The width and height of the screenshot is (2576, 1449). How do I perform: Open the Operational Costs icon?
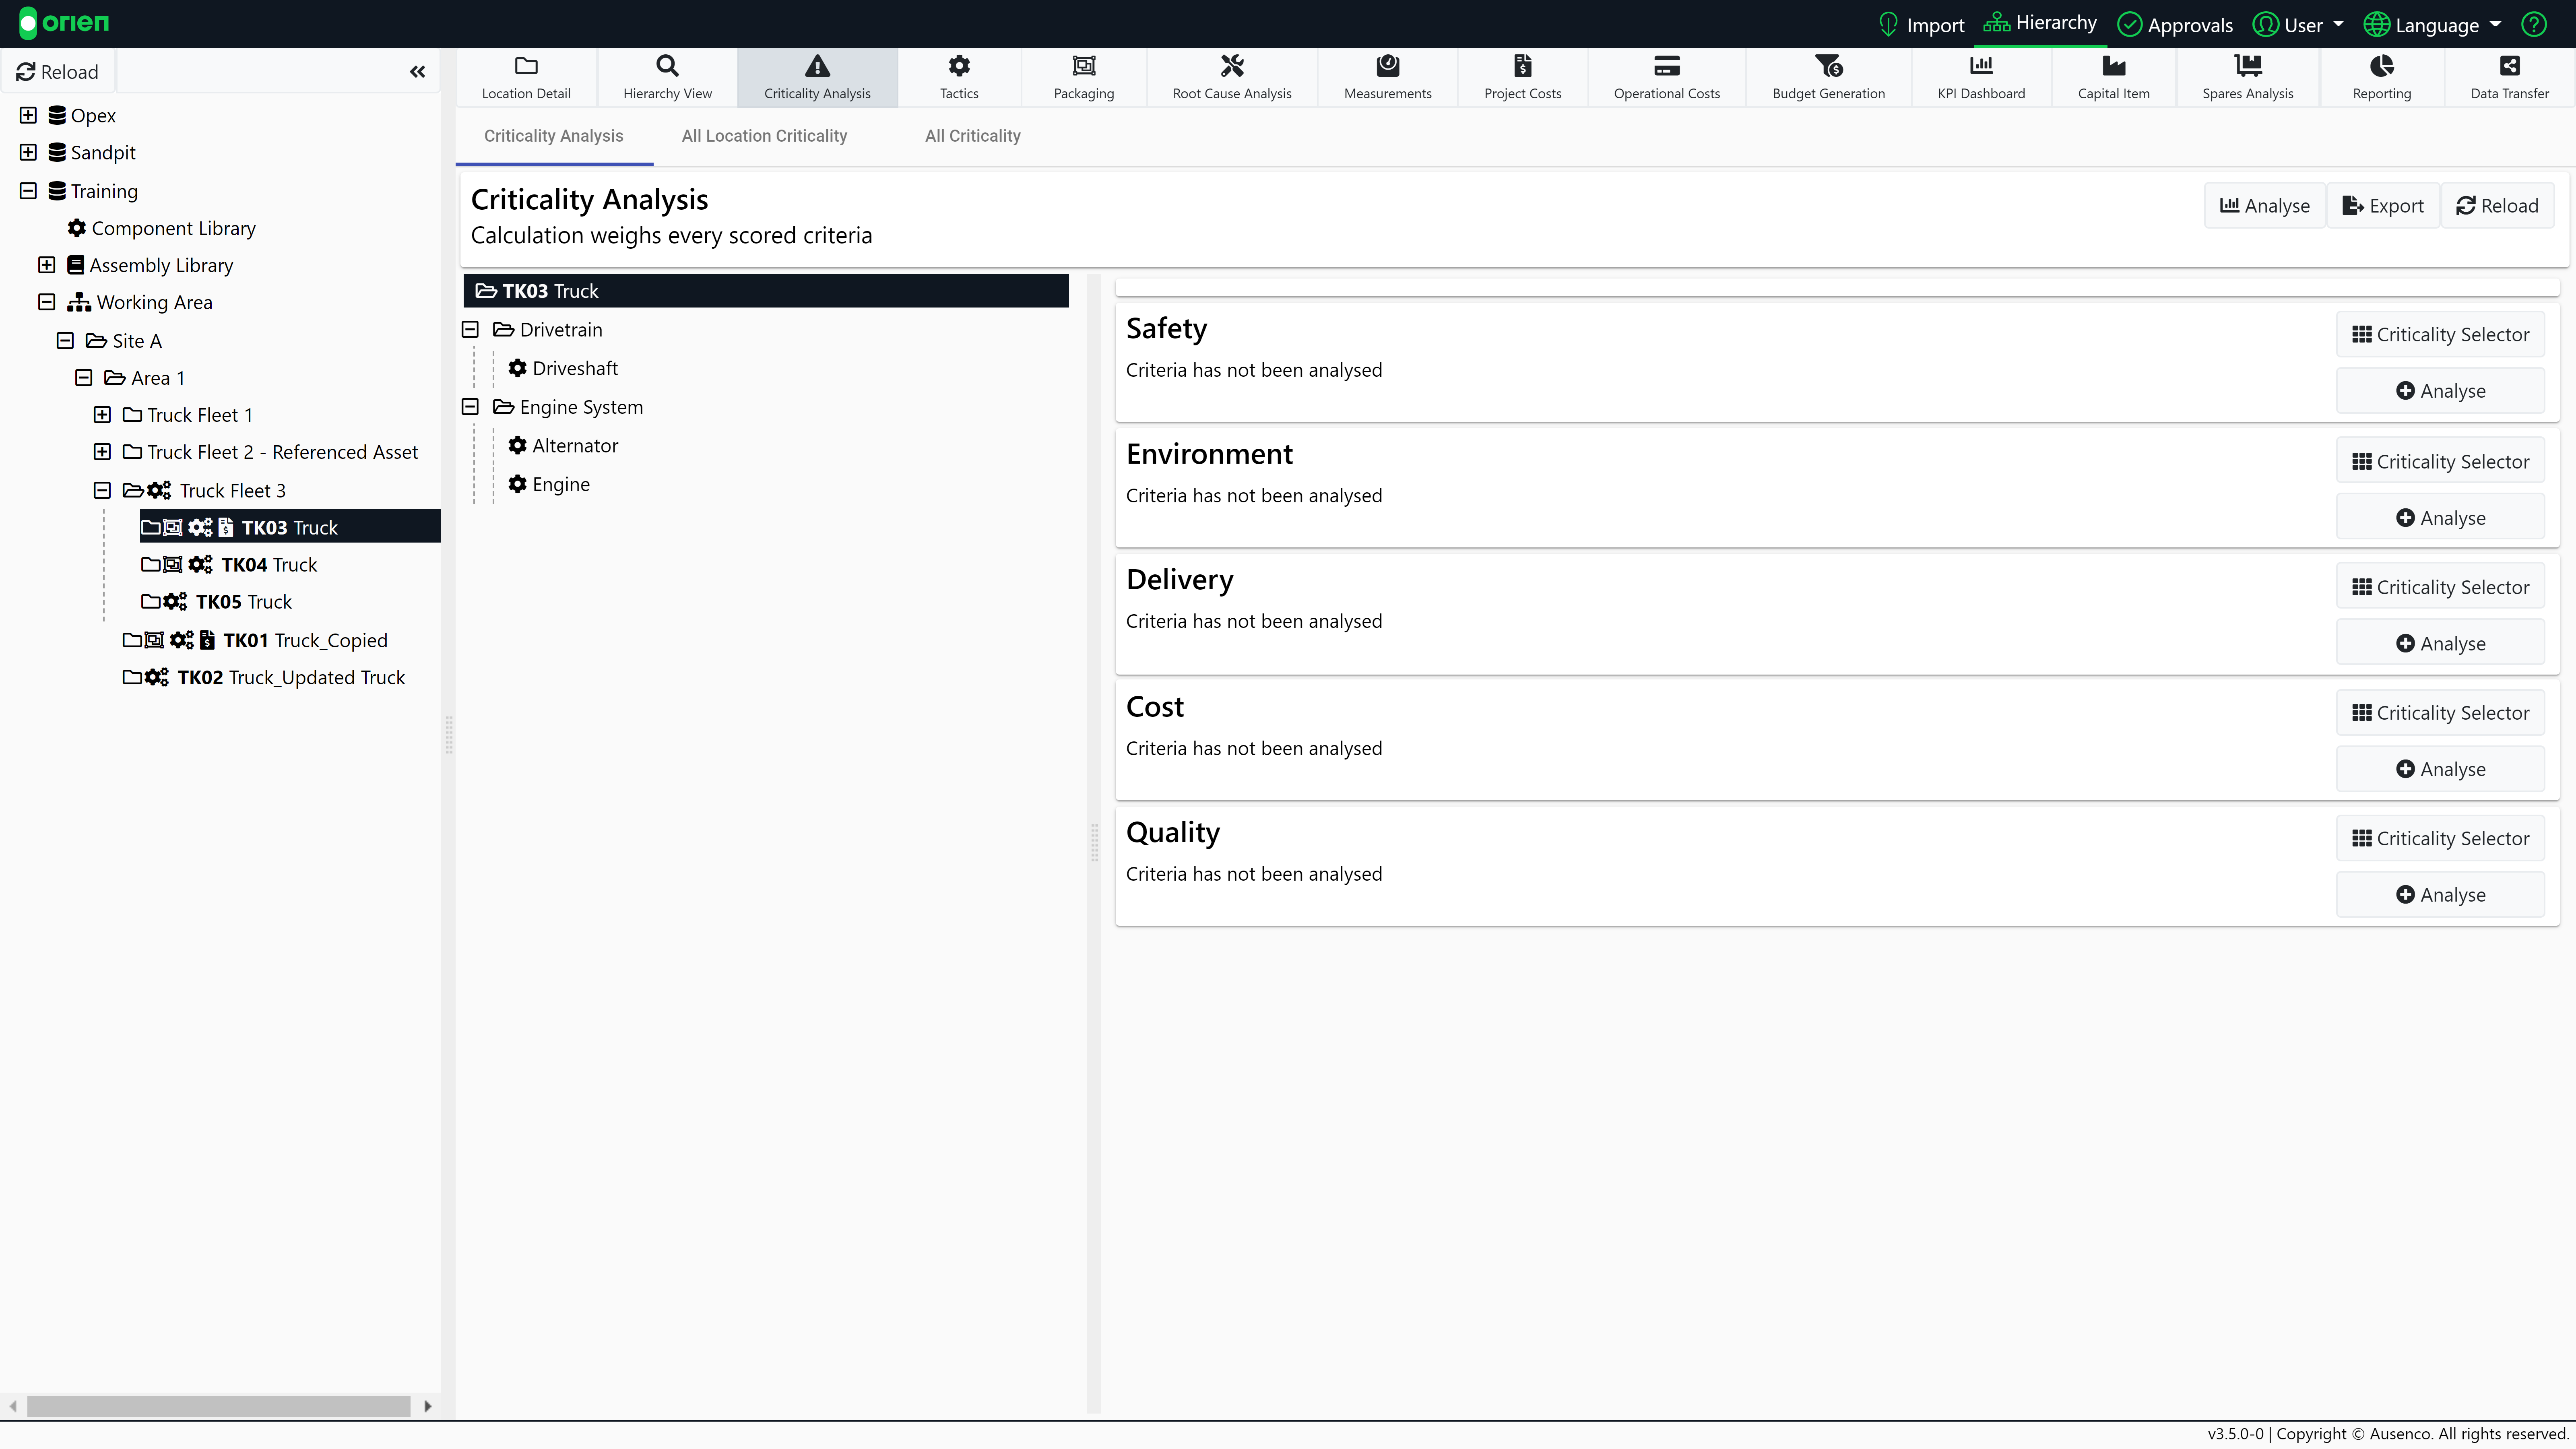1667,66
